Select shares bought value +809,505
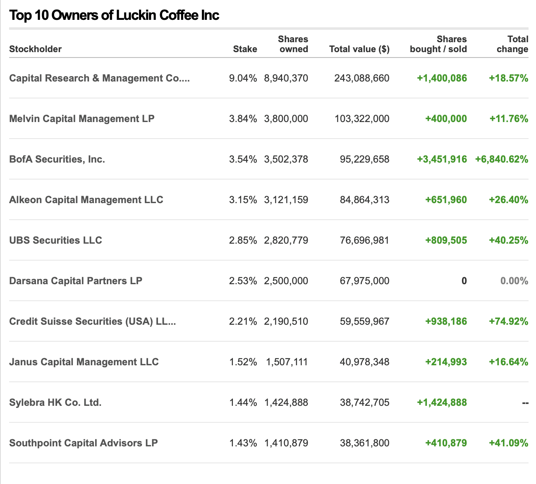The height and width of the screenshot is (484, 536). [x=446, y=240]
